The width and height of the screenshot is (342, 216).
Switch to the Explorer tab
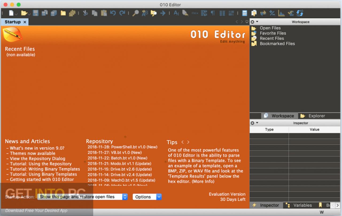click(x=313, y=116)
